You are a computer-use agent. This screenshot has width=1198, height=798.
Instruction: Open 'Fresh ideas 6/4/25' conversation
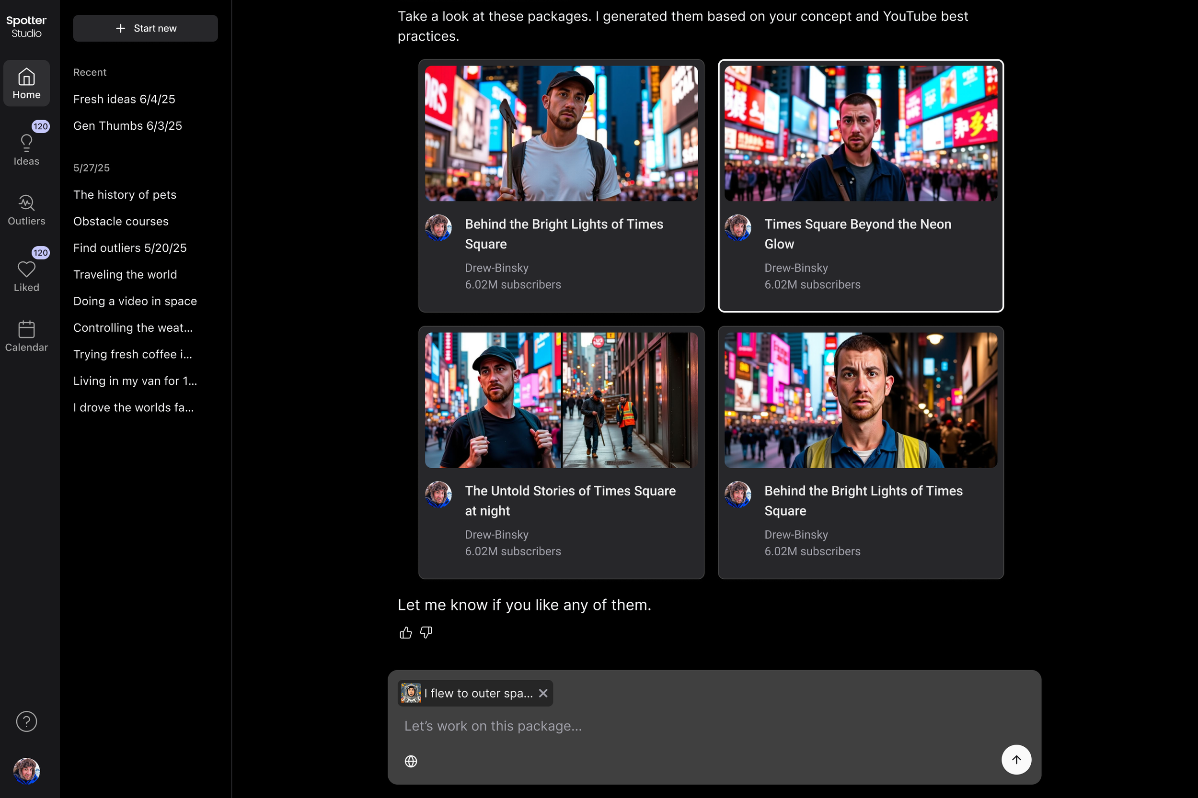[124, 99]
